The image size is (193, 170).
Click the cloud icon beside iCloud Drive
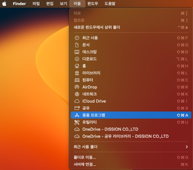(x=77, y=101)
